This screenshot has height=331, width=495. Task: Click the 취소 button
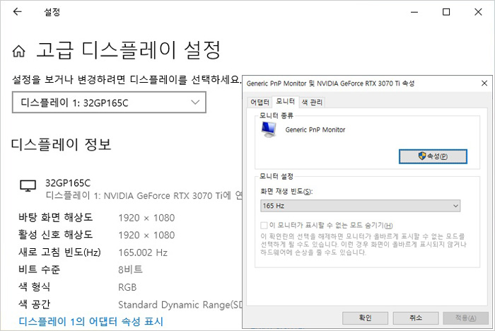pyautogui.click(x=416, y=318)
